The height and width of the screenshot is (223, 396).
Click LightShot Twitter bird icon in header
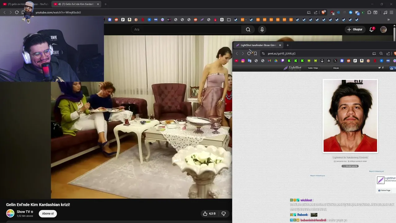[x=380, y=68]
